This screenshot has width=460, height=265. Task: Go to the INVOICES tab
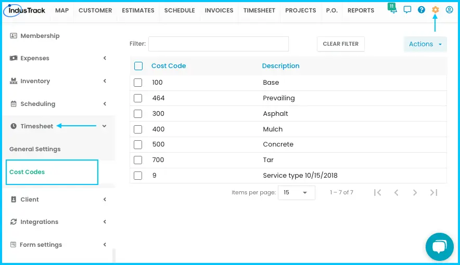click(219, 10)
